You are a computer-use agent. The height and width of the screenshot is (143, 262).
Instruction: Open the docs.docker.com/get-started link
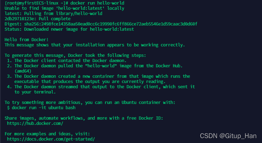[x=51, y=139]
